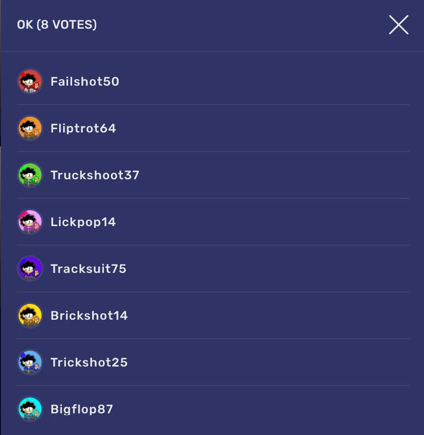
Task: Open voter Truckshoot37's name
Action: [95, 175]
